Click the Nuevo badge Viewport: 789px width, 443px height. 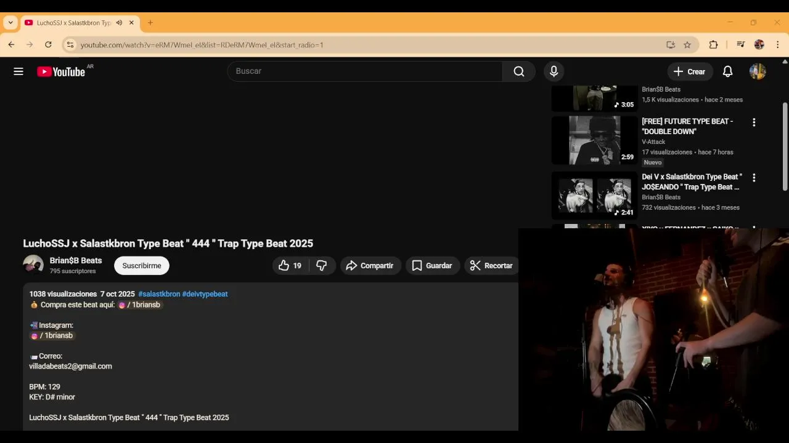point(653,162)
